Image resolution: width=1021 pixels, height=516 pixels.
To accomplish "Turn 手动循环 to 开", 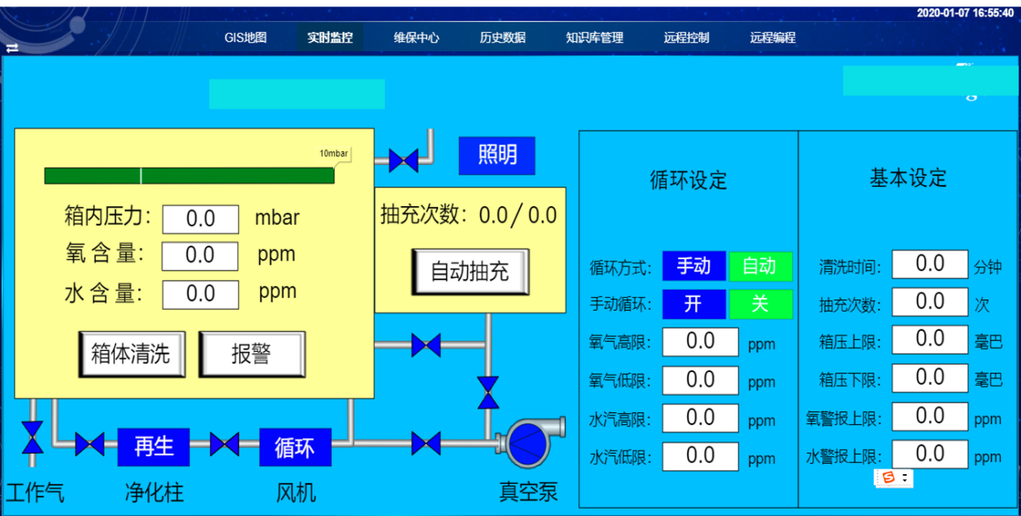I will coord(693,304).
